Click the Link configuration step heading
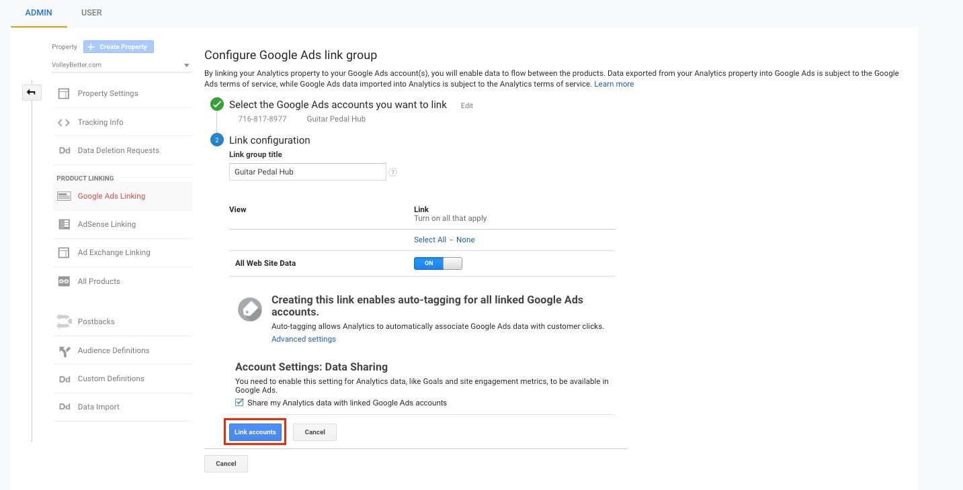 (269, 140)
